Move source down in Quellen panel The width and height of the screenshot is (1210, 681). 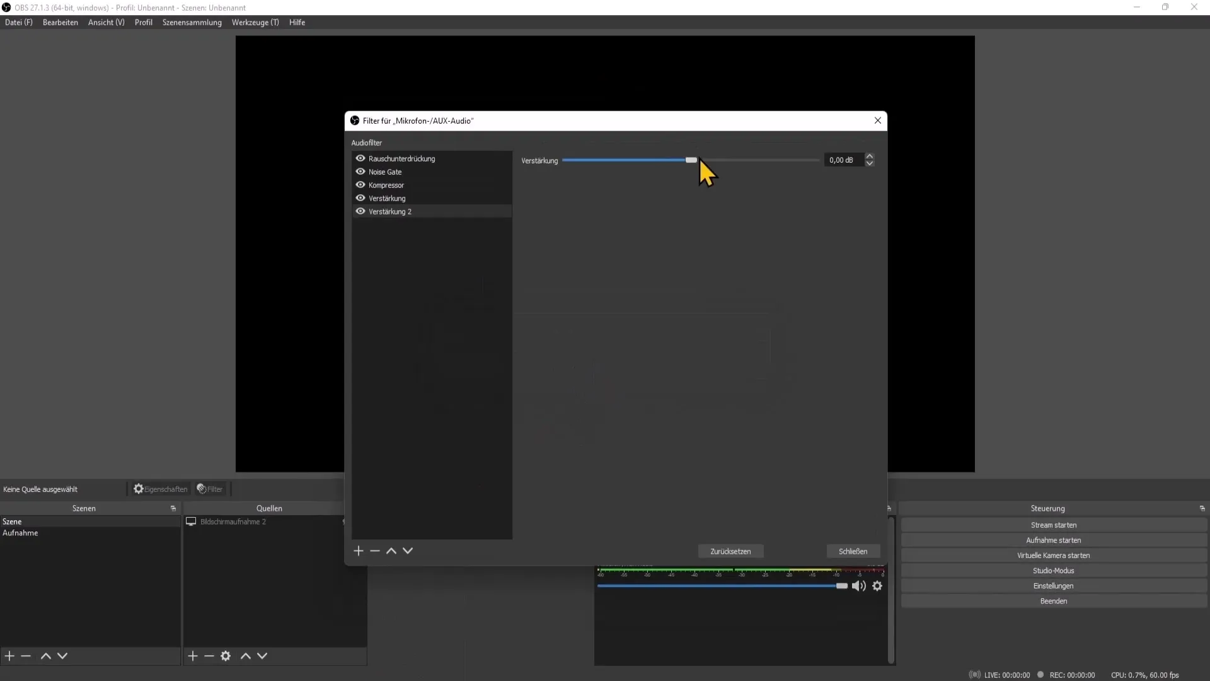click(262, 656)
